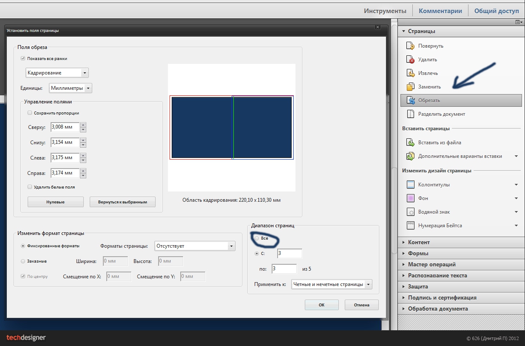
Task: Open the Водяной знак dropdown arrow
Action: pos(516,212)
